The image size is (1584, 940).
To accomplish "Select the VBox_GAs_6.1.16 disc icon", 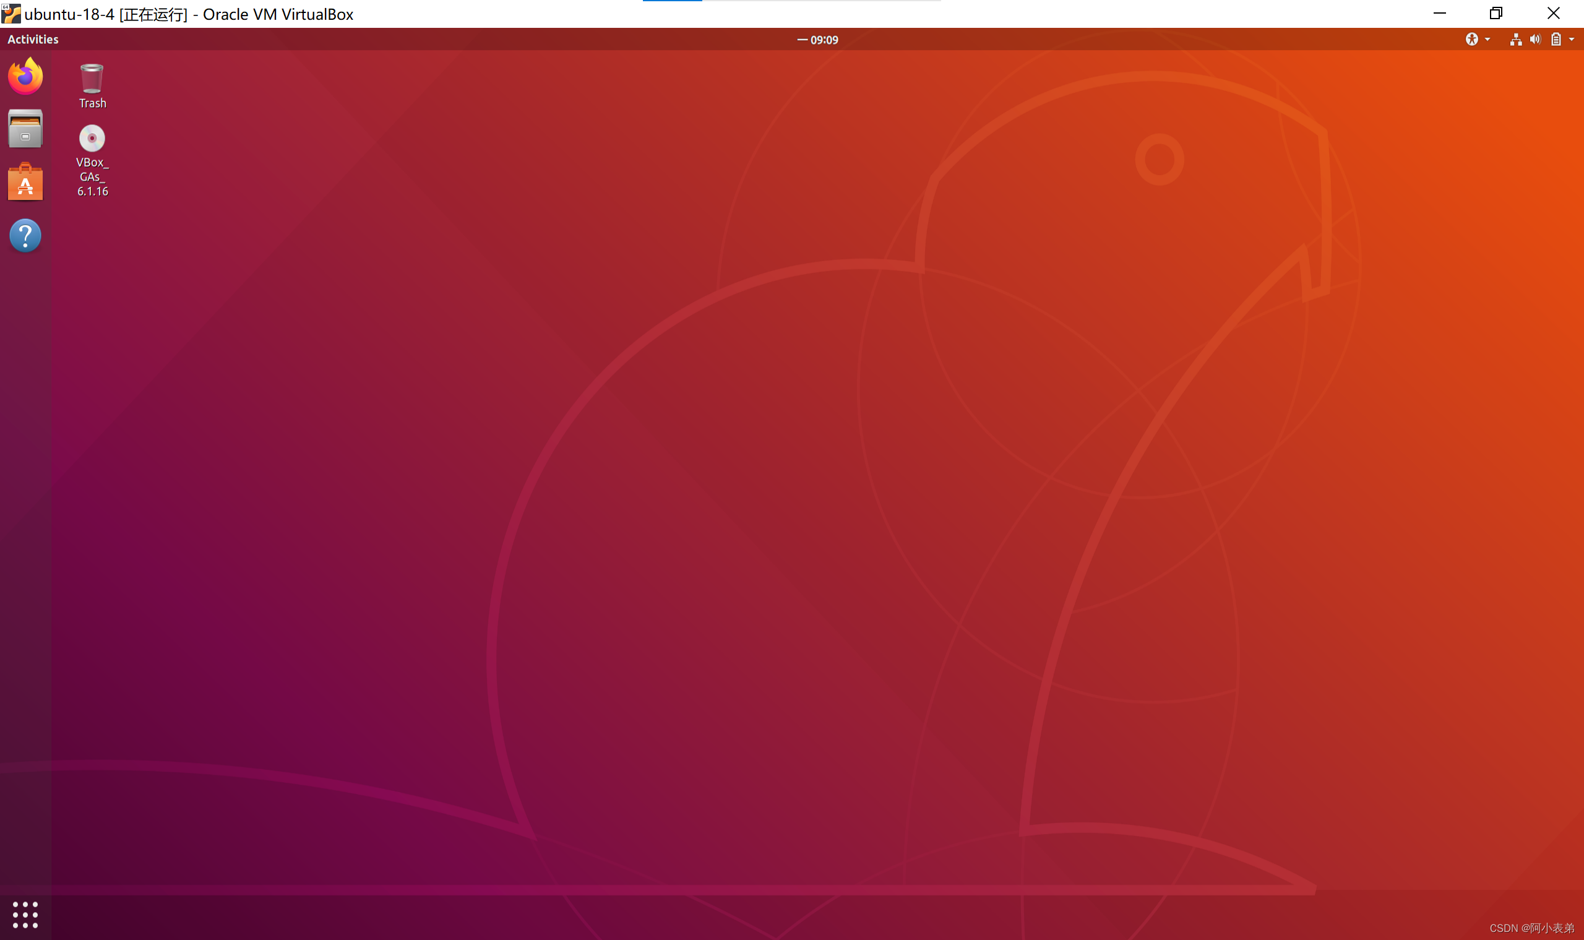I will click(92, 139).
